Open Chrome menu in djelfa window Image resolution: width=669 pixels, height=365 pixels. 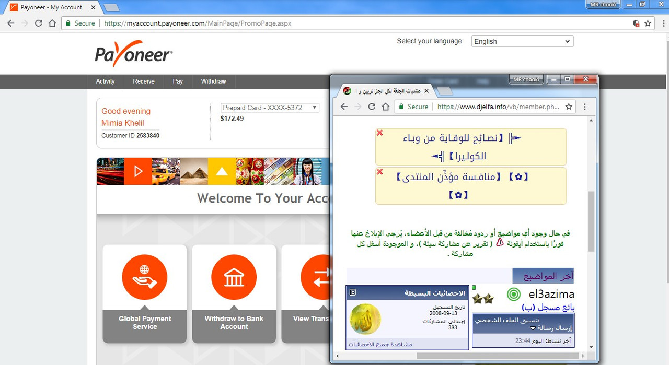[585, 107]
